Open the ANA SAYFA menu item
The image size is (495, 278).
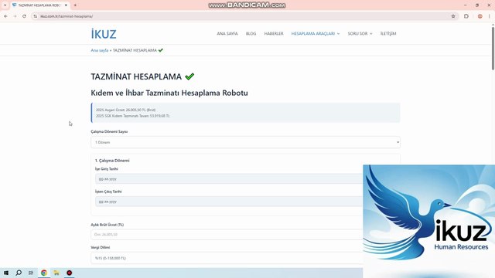(x=227, y=33)
